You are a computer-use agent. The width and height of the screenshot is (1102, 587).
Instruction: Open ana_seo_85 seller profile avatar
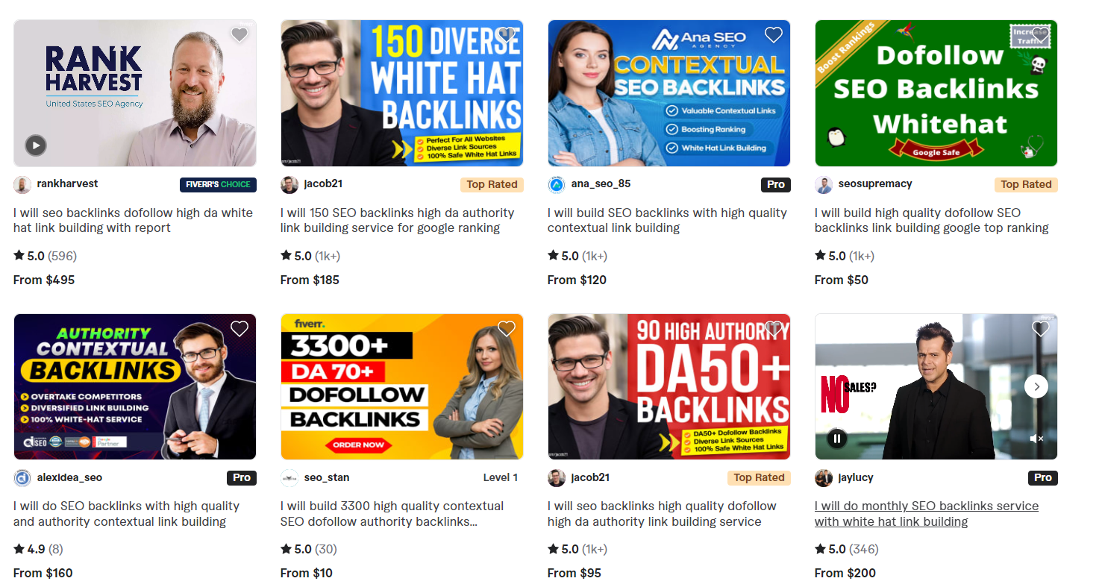(x=557, y=184)
